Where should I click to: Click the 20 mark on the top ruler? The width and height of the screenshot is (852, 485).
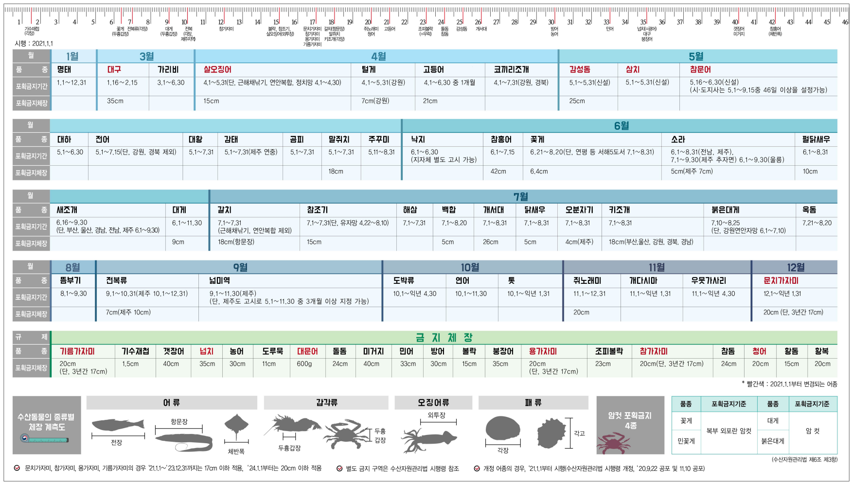coord(368,22)
